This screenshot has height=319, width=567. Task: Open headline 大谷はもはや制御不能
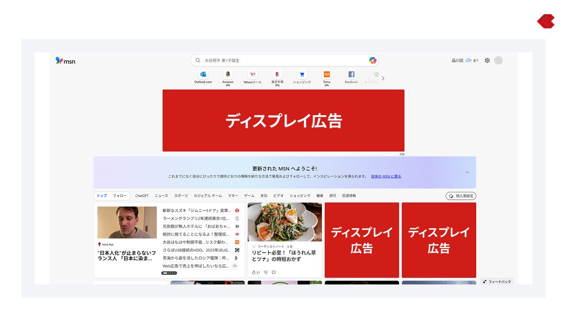196,242
